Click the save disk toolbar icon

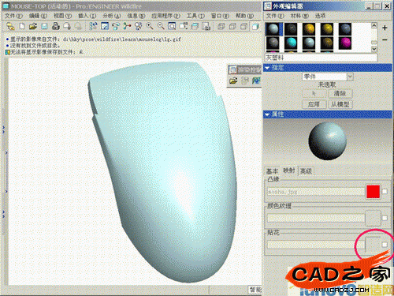click(44, 26)
